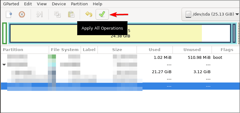
Task: Open the Help menu
Action: coord(97,4)
